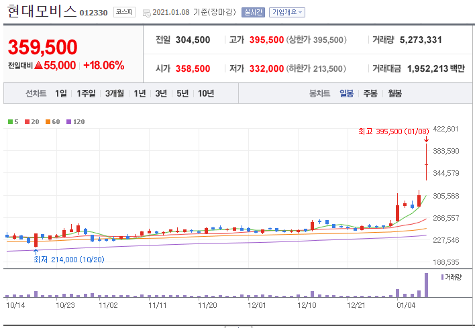
Task: Click the 거래량 value 5,273,331
Action: tap(421, 40)
